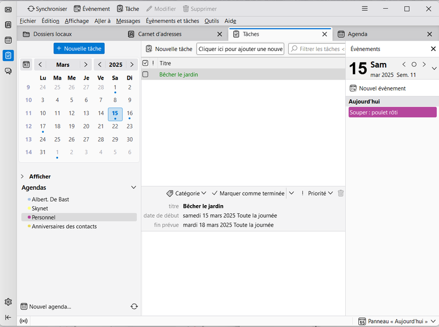Open the Address Book space icon
Screen dimensions: 439x327
[x=8, y=25]
